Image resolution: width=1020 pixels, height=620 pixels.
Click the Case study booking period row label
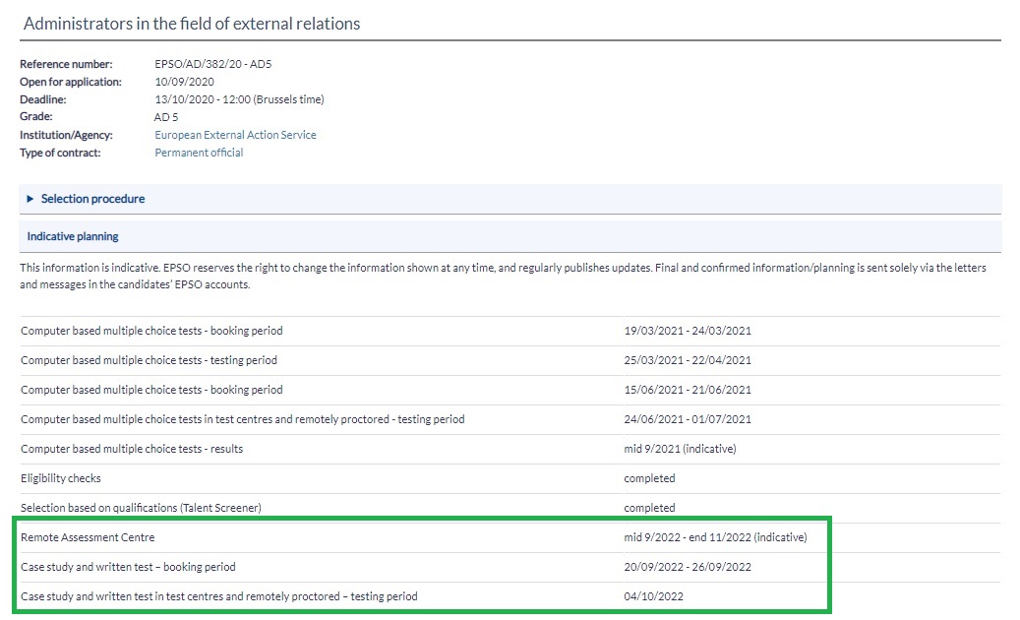click(x=128, y=567)
